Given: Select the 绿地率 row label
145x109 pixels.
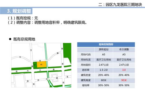Looking at the screenshot, I should [86, 85].
